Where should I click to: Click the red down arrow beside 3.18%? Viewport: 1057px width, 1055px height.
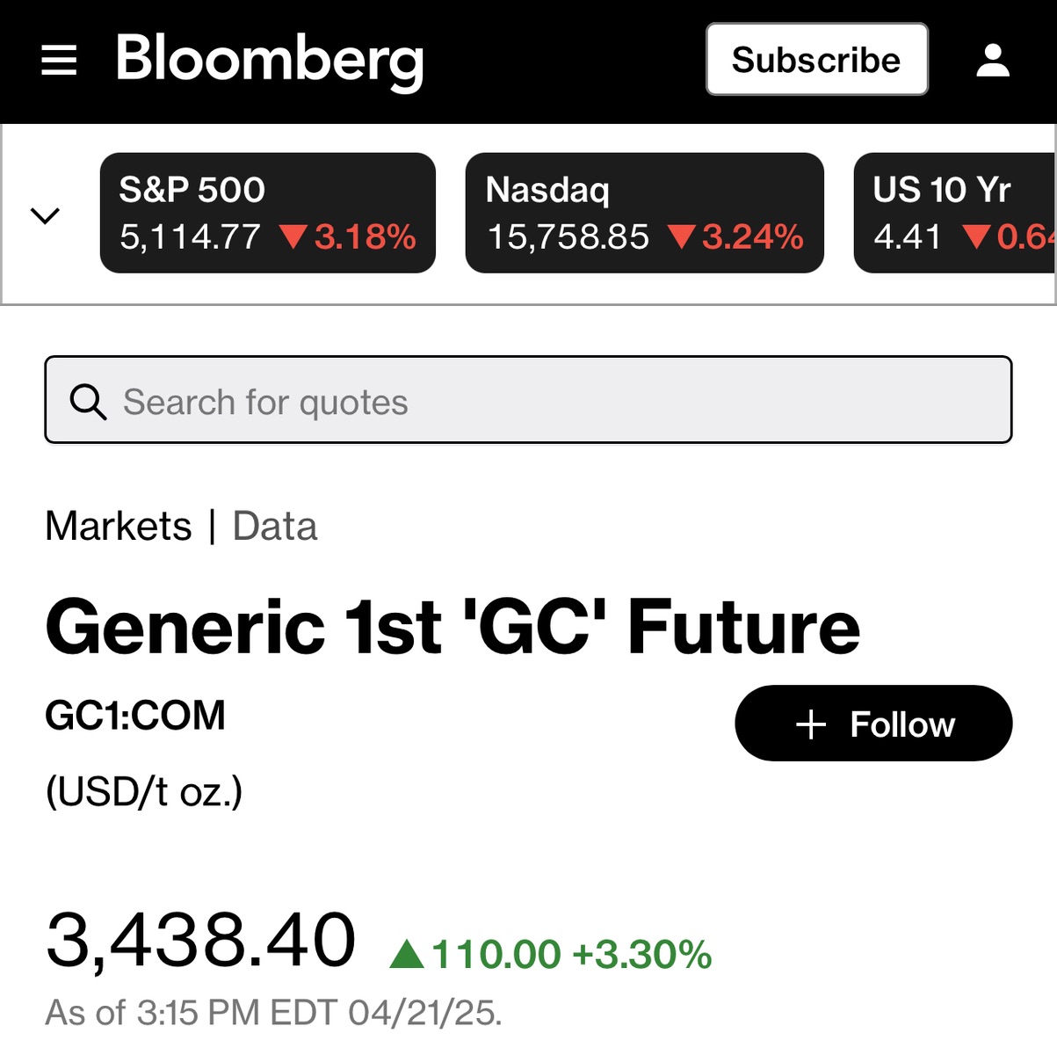(293, 236)
